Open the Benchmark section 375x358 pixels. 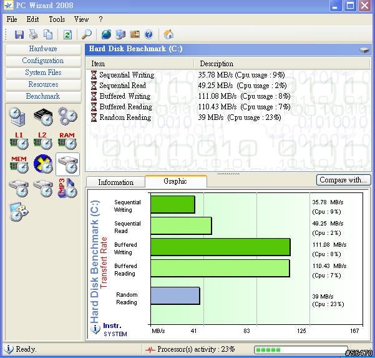pos(43,96)
